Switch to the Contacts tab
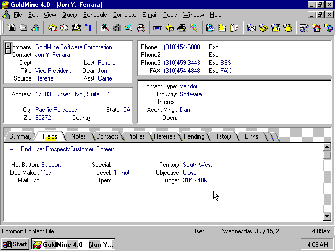Image resolution: width=335 pixels, height=251 pixels. pos(107,136)
